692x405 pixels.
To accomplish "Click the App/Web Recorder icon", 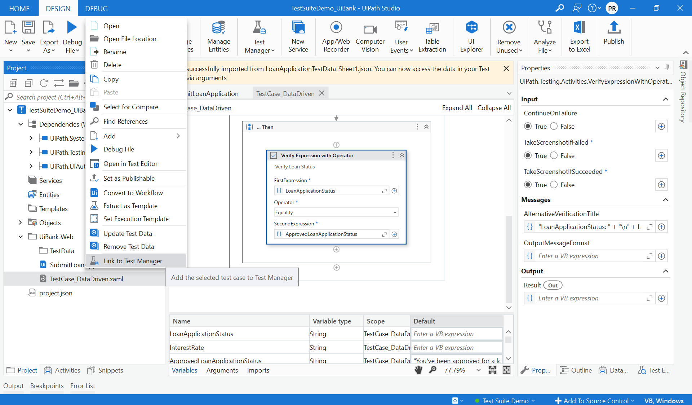I will tap(336, 36).
